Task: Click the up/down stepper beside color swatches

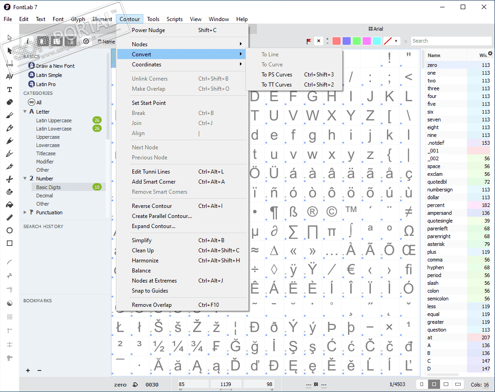Action: (x=327, y=41)
